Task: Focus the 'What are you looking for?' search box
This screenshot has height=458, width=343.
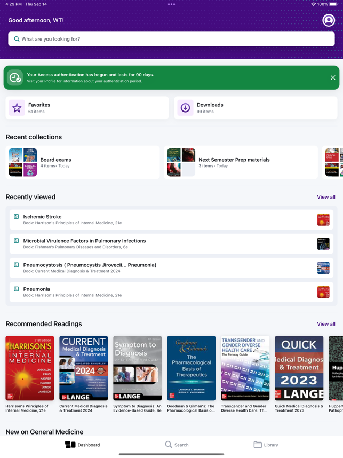Action: click(x=171, y=39)
